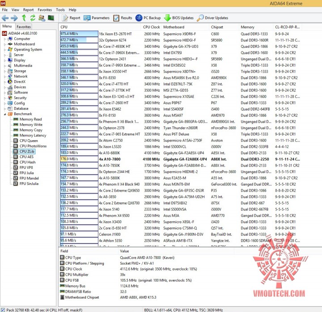
Task: Expand the Storage tree node
Action: 5,71
